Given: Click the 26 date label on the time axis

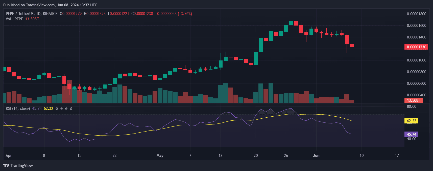Looking at the screenshot, I should (x=286, y=156).
